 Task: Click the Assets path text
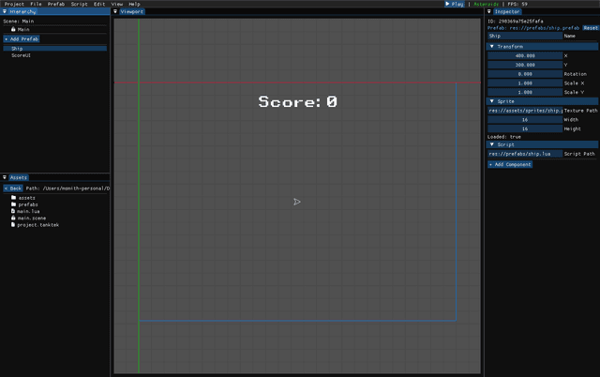67,188
